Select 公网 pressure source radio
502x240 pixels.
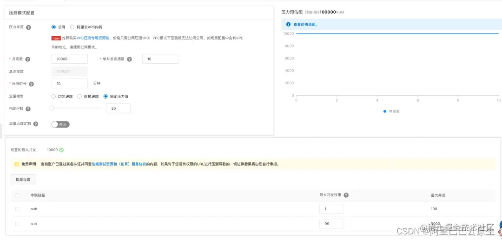pos(53,27)
